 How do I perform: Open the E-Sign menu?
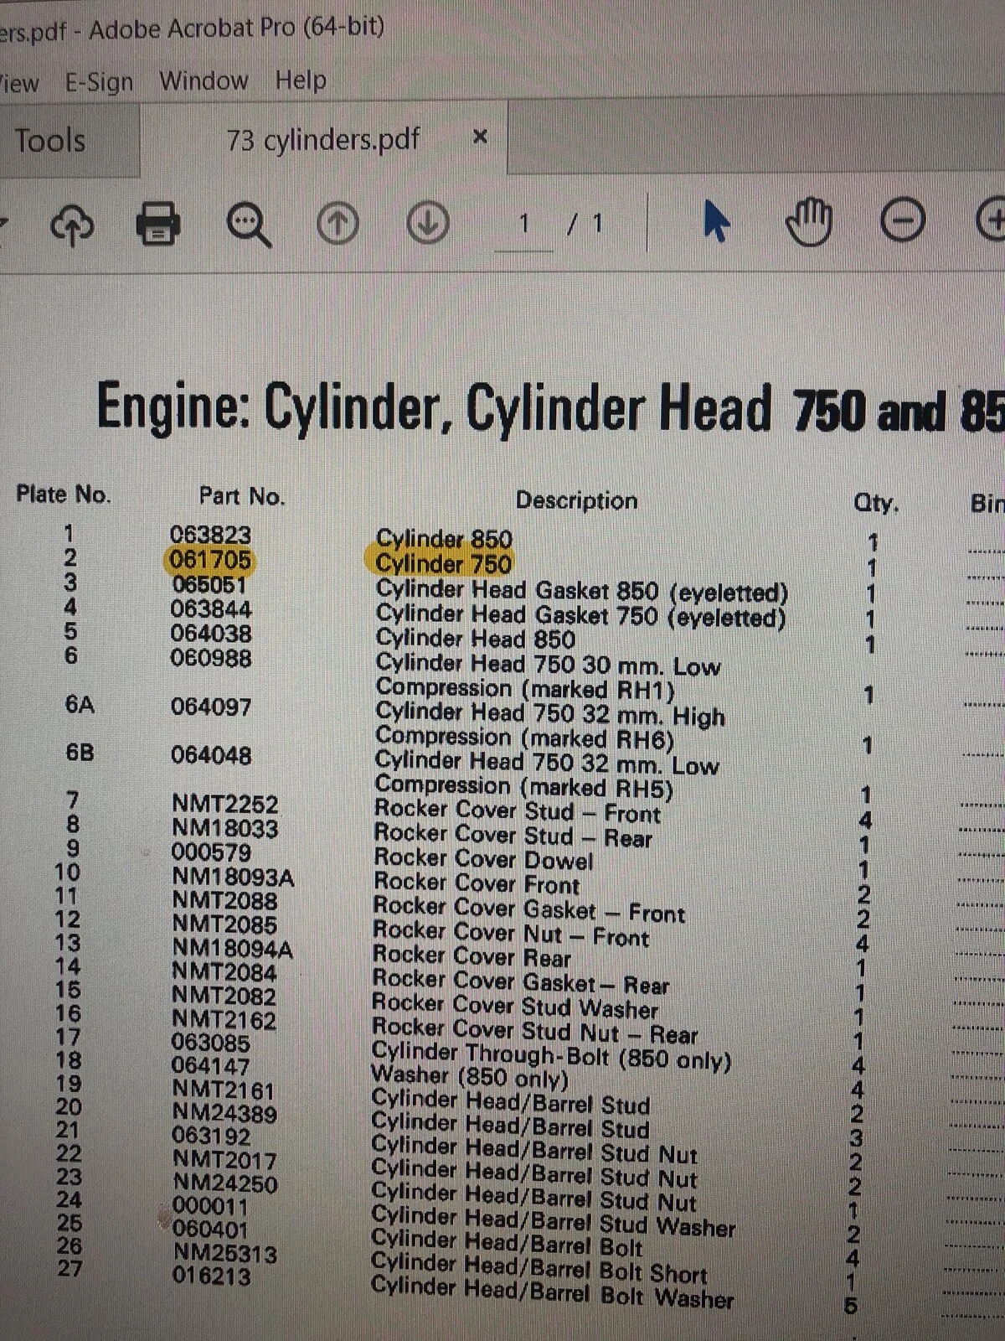point(99,82)
